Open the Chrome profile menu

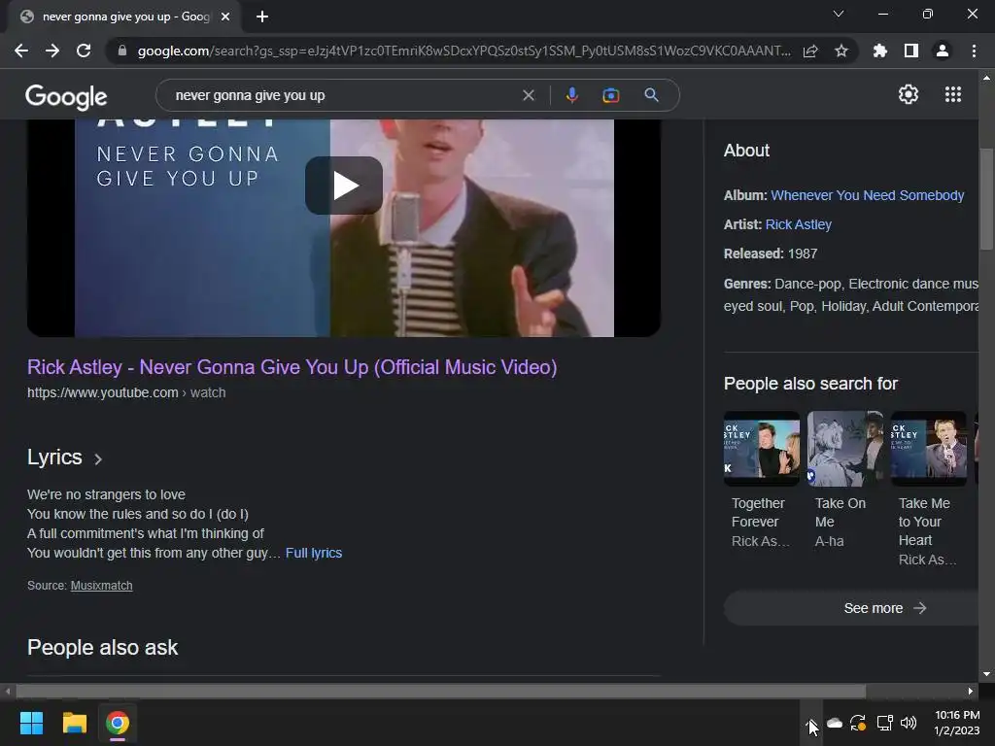943,51
